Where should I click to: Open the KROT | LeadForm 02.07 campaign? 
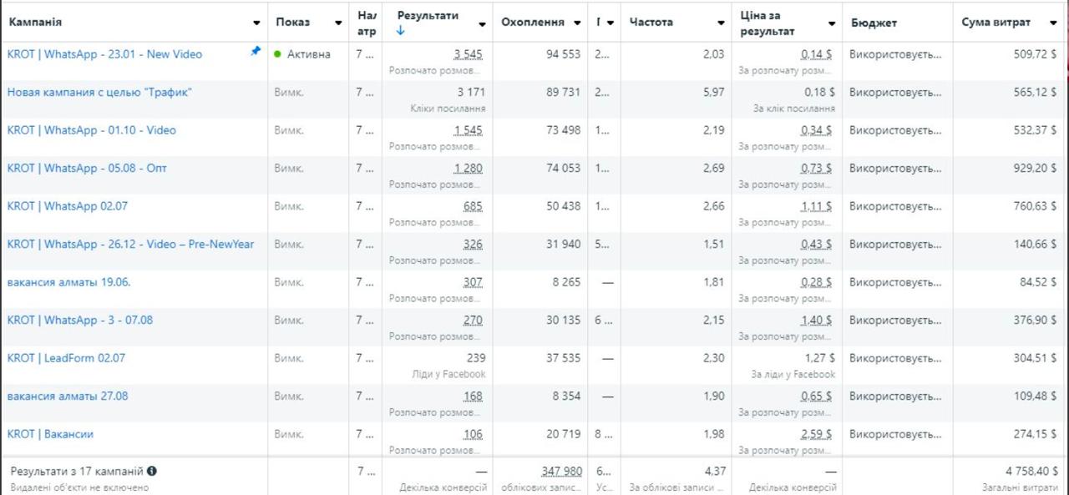[x=66, y=358]
